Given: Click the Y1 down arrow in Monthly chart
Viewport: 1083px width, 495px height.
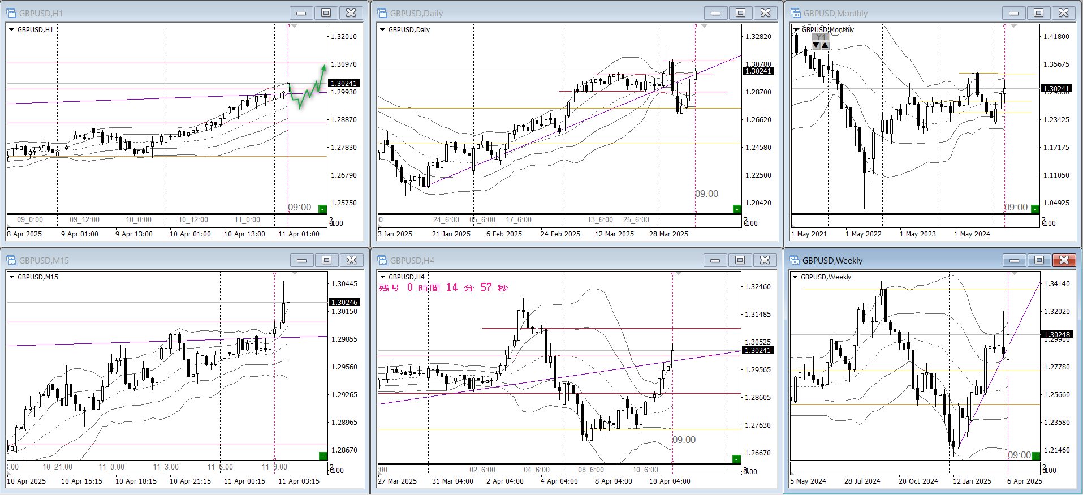Looking at the screenshot, I should (x=816, y=45).
